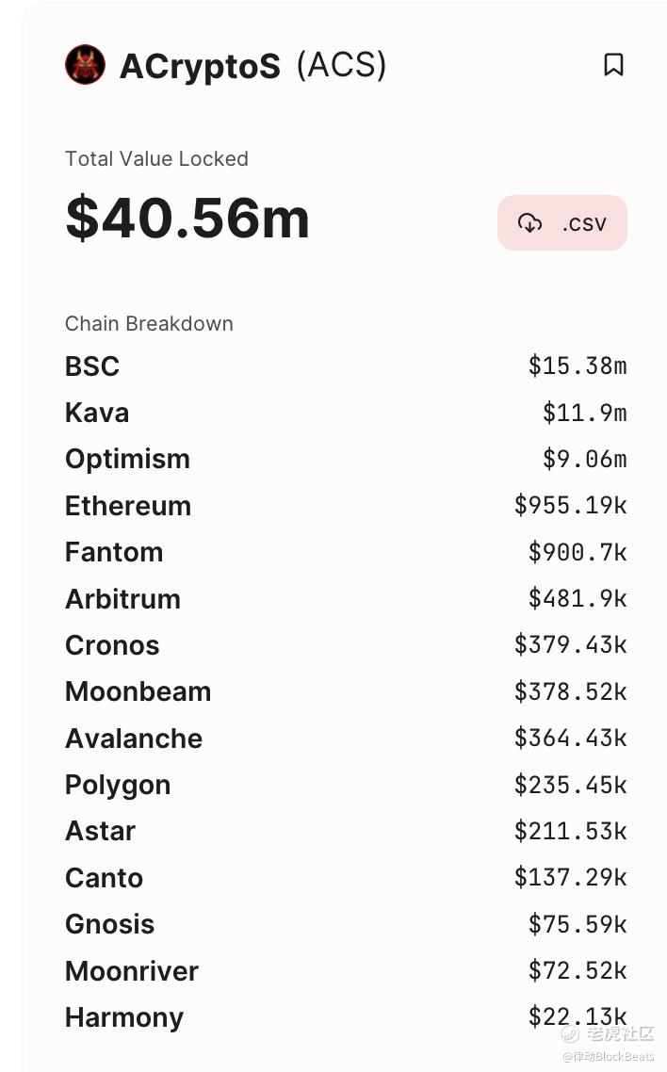Choose Arbitrum from the chain list
This screenshot has width=667, height=1072.
tap(122, 599)
